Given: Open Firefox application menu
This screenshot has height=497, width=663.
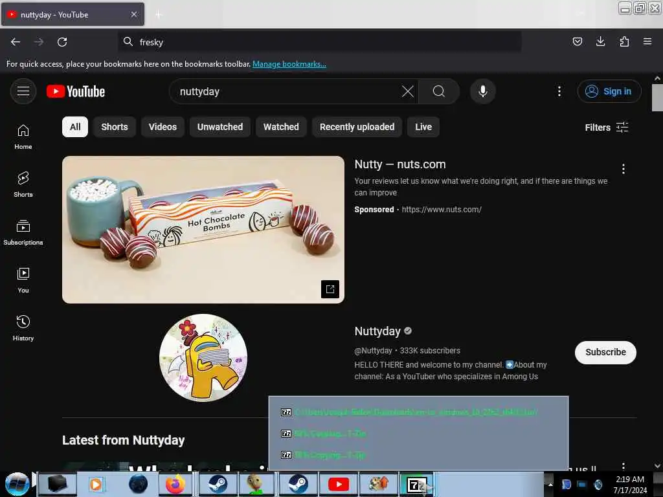Looking at the screenshot, I should pyautogui.click(x=647, y=41).
